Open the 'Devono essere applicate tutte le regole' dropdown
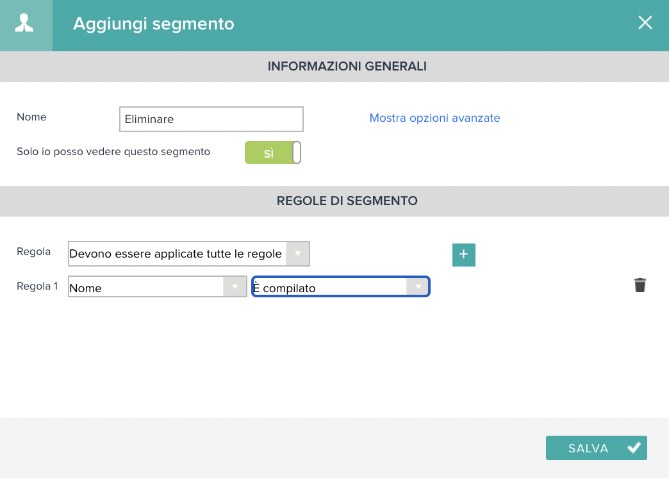 tap(189, 254)
